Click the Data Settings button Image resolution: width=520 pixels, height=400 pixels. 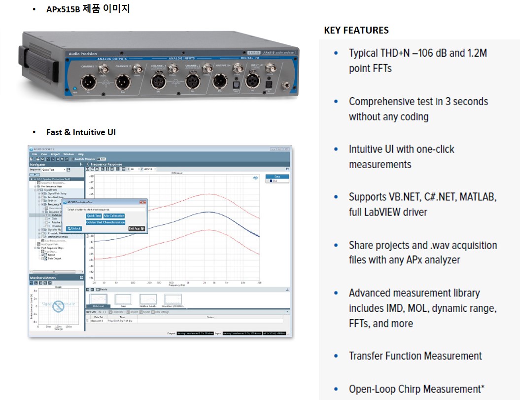coord(160,312)
